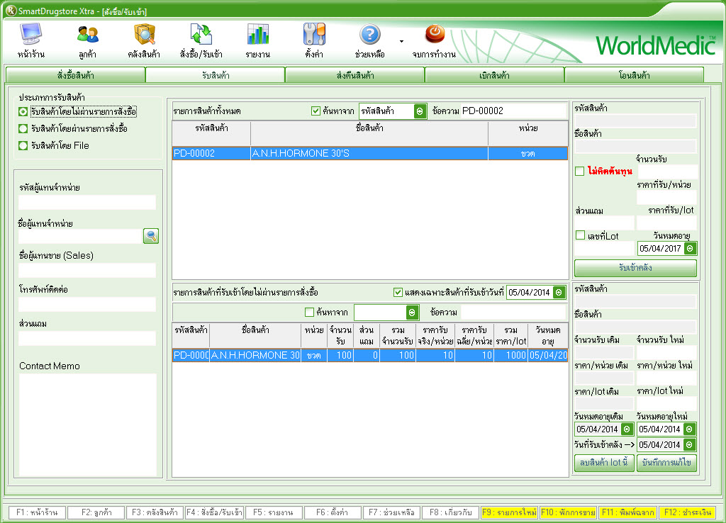
Task: Select รับสินค้าโดย File radio option
Action: pyautogui.click(x=23, y=146)
